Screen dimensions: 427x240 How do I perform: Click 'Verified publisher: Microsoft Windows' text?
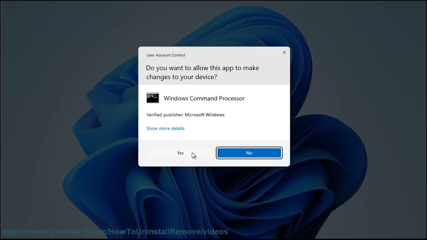click(x=185, y=115)
